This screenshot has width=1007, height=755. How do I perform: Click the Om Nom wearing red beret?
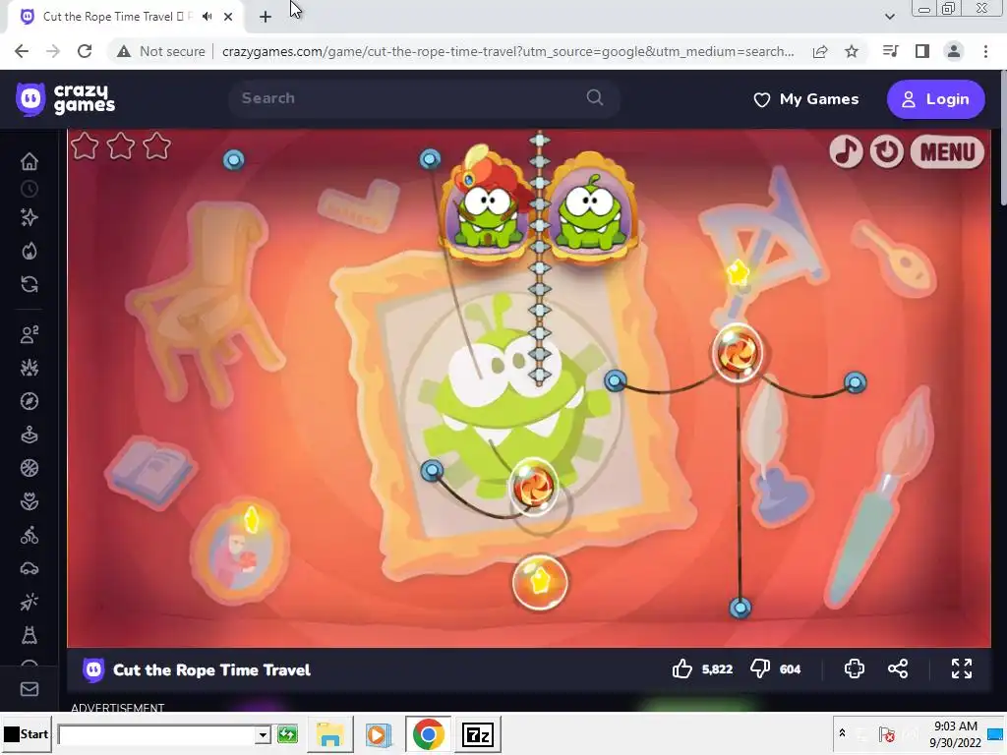pos(488,205)
